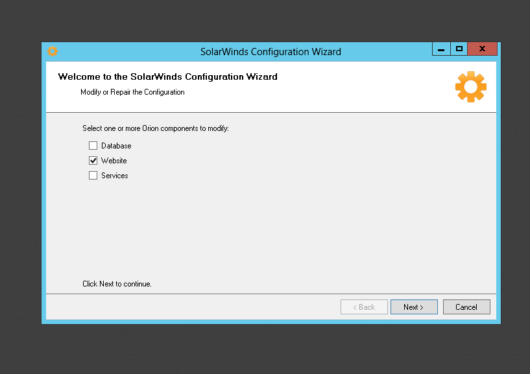Enable the Services checkbox
The height and width of the screenshot is (374, 530).
[93, 176]
